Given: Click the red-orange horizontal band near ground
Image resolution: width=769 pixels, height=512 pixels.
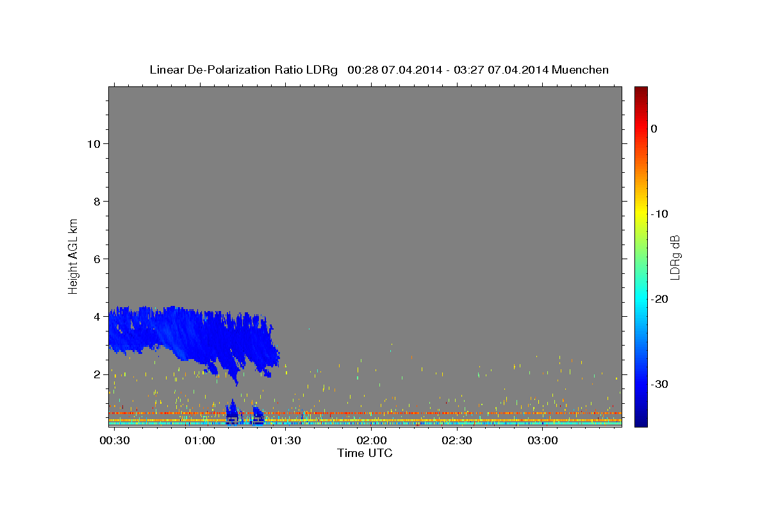Looking at the screenshot, I should [365, 413].
